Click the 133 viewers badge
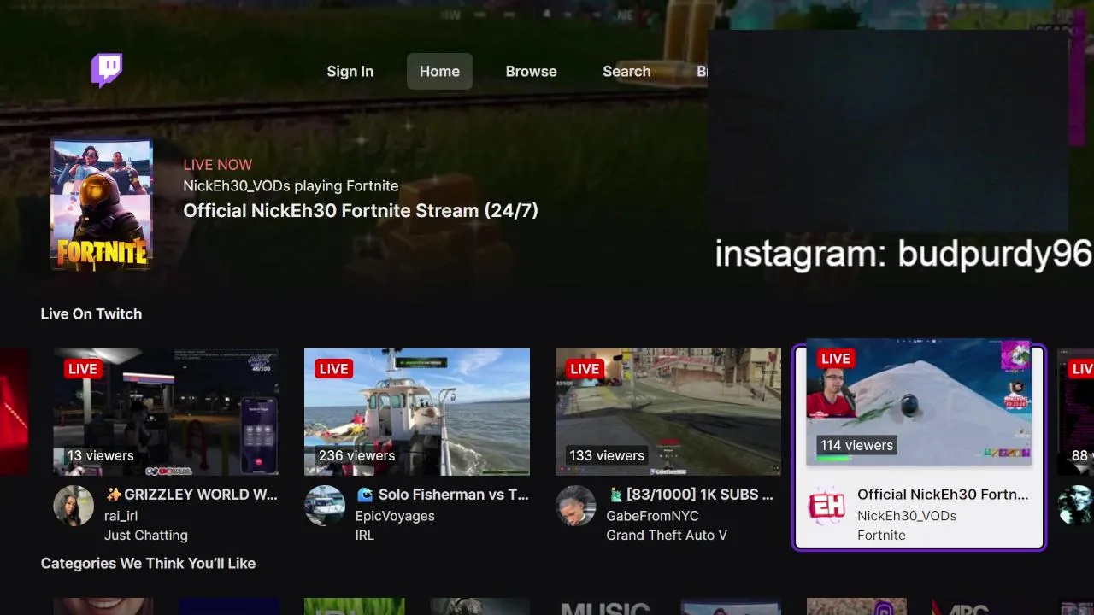The width and height of the screenshot is (1094, 615). point(607,456)
